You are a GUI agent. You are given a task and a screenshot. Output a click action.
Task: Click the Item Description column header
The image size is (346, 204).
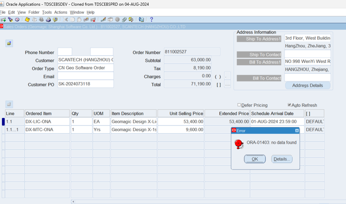coord(134,114)
